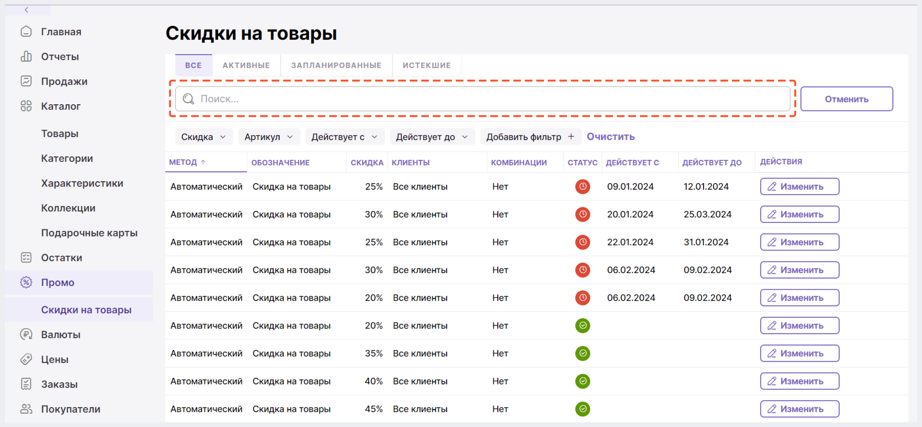Click expired status icon for 22.01.2024 row
Viewport: 922px width, 427px height.
click(583, 242)
